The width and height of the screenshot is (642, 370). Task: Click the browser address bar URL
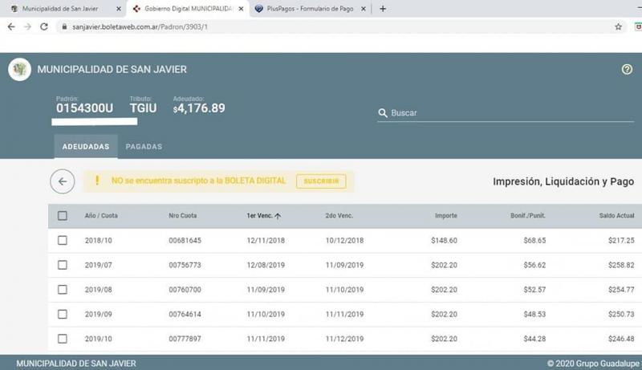tap(140, 26)
